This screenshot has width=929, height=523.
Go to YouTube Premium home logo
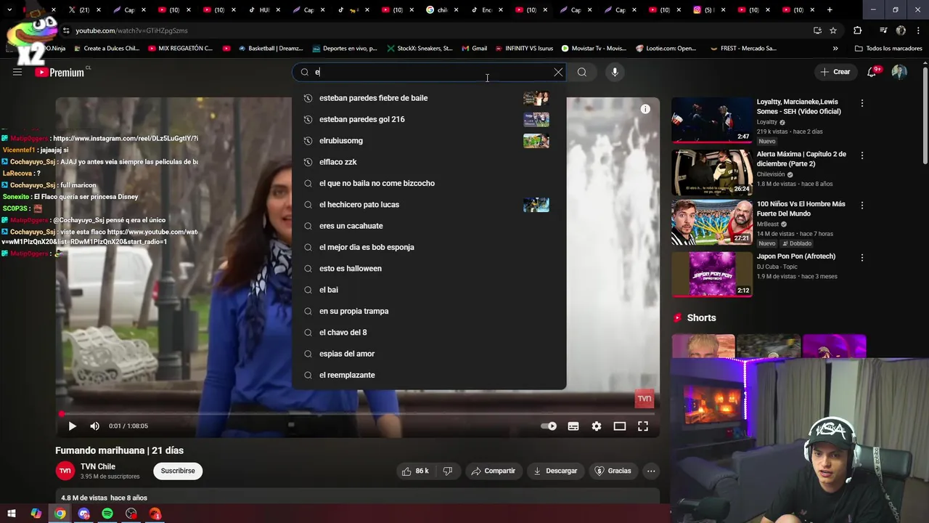pos(60,72)
